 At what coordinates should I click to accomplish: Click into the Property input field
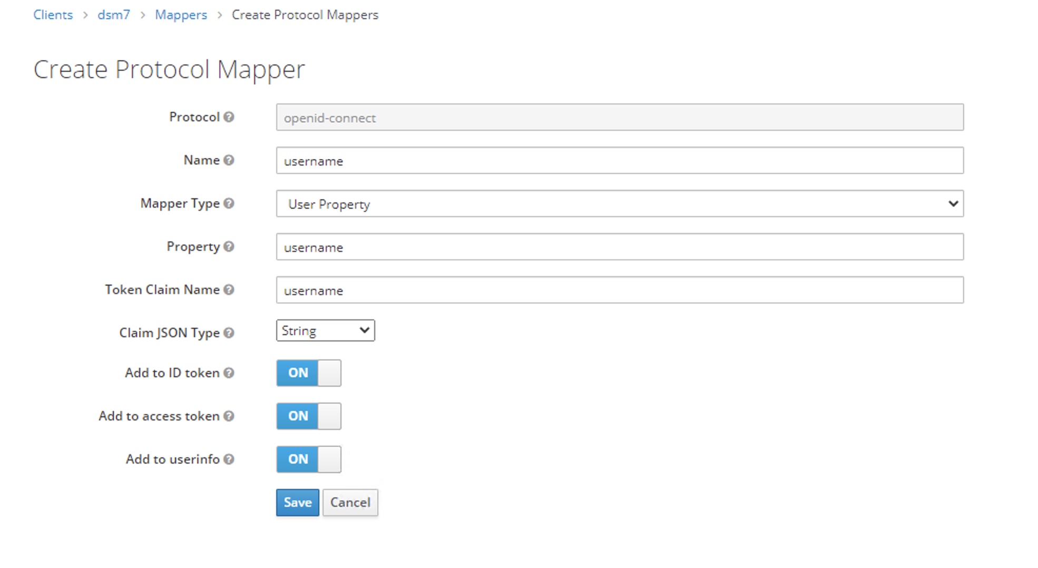point(620,247)
